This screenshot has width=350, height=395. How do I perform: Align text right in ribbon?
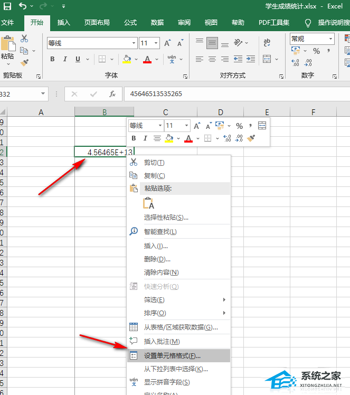pyautogui.click(x=225, y=59)
